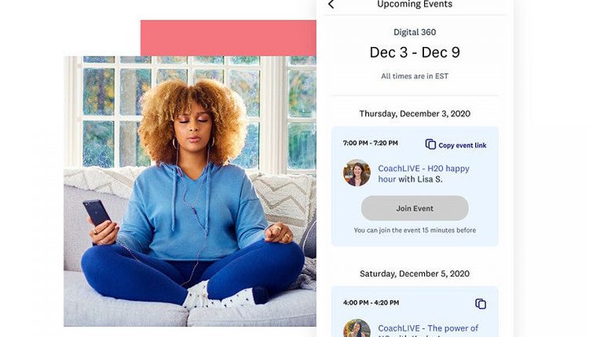Click the copy icon on Saturday event
Image resolution: width=589 pixels, height=337 pixels.
(x=481, y=303)
